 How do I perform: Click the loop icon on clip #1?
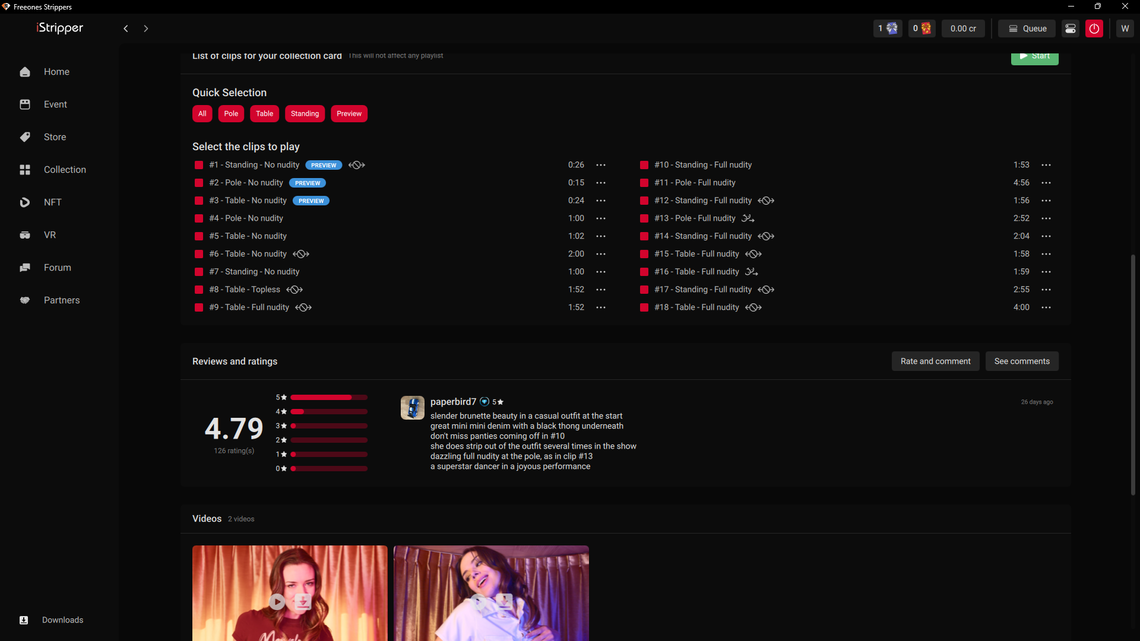[357, 165]
